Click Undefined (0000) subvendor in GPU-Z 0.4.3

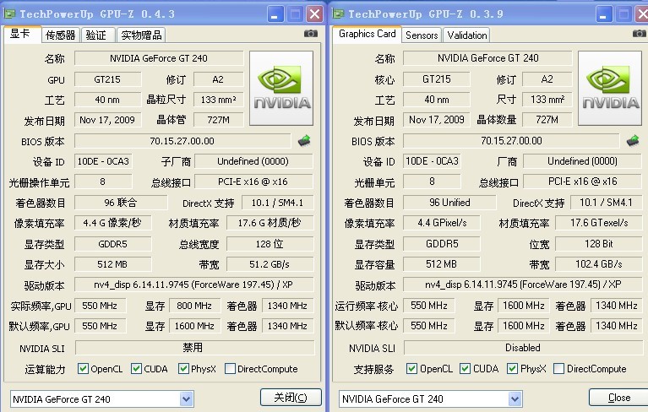253,161
